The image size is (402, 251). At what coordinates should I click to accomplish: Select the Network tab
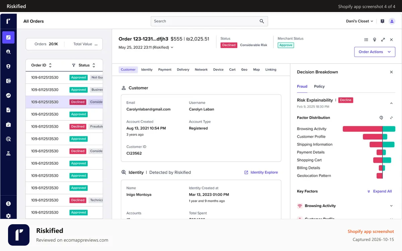pos(201,70)
